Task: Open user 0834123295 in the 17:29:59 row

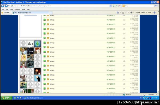Action: (x=111, y=66)
